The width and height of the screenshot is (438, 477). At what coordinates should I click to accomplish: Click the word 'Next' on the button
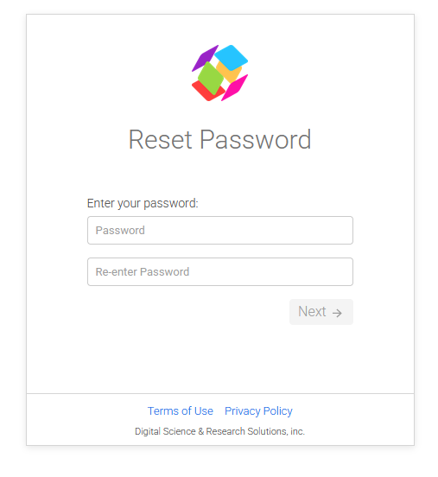(312, 311)
